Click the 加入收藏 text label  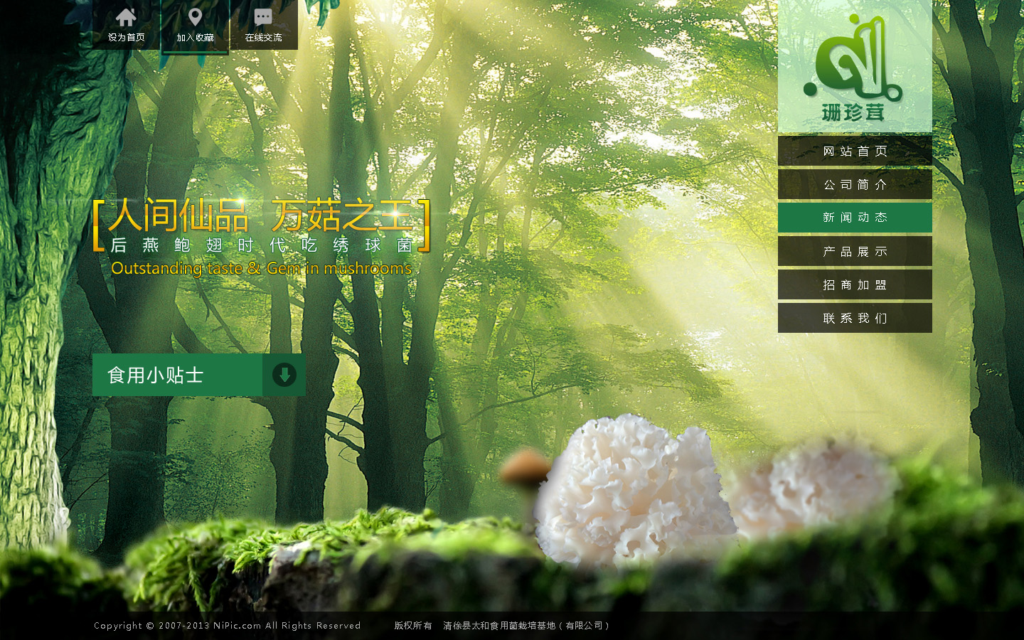point(195,38)
